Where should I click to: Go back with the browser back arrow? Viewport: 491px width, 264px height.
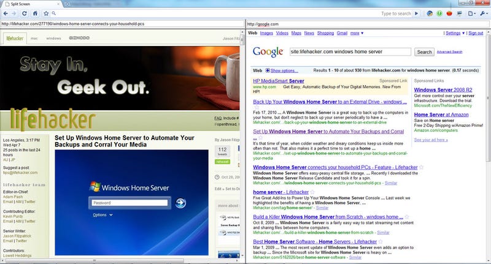click(x=6, y=13)
